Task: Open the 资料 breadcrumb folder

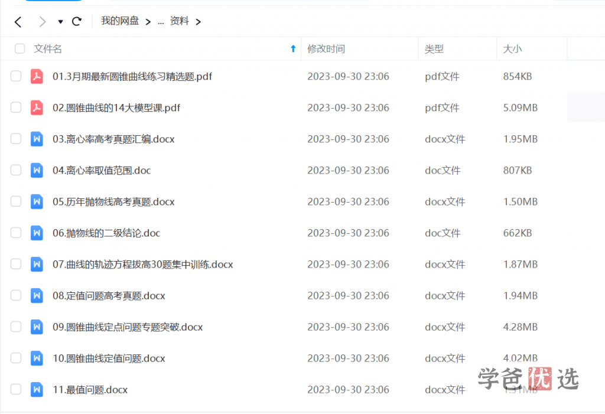Action: (180, 21)
